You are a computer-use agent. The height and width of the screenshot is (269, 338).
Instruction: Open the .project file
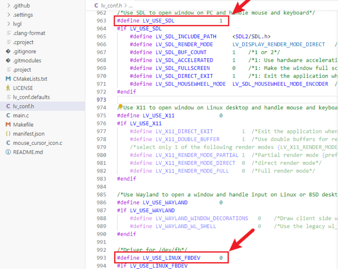22,70
